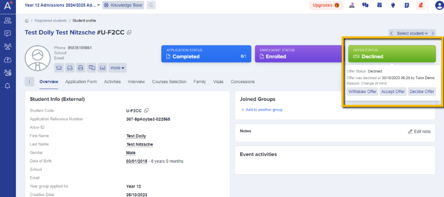Open the two-person students icon in sidebar
Screen dimensions: 444x197
[x=8, y=20]
